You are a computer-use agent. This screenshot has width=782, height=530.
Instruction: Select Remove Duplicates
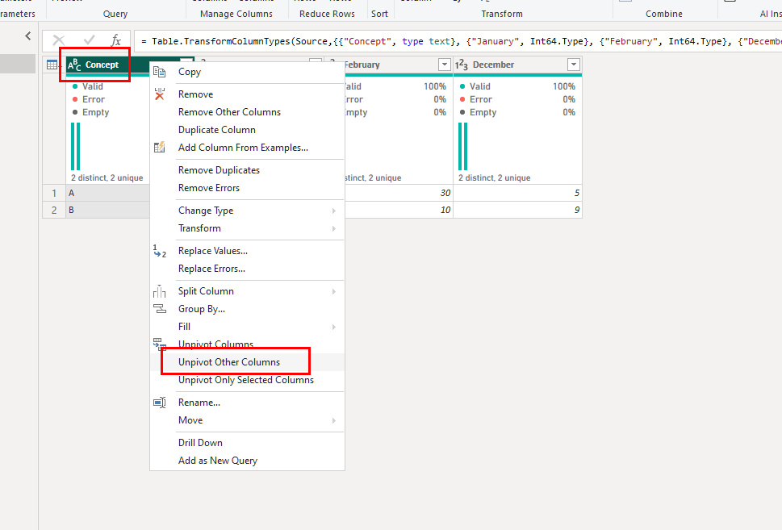click(219, 170)
